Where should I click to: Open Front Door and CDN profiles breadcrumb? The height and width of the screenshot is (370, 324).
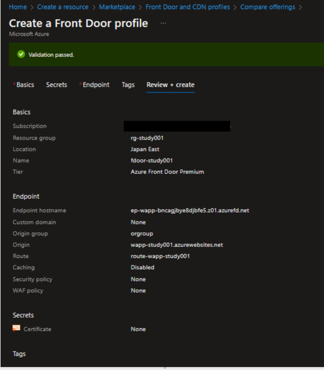click(188, 7)
